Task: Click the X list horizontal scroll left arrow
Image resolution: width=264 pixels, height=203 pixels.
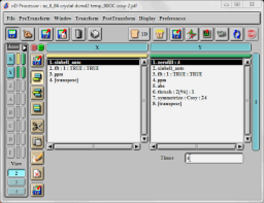Action: [50, 147]
